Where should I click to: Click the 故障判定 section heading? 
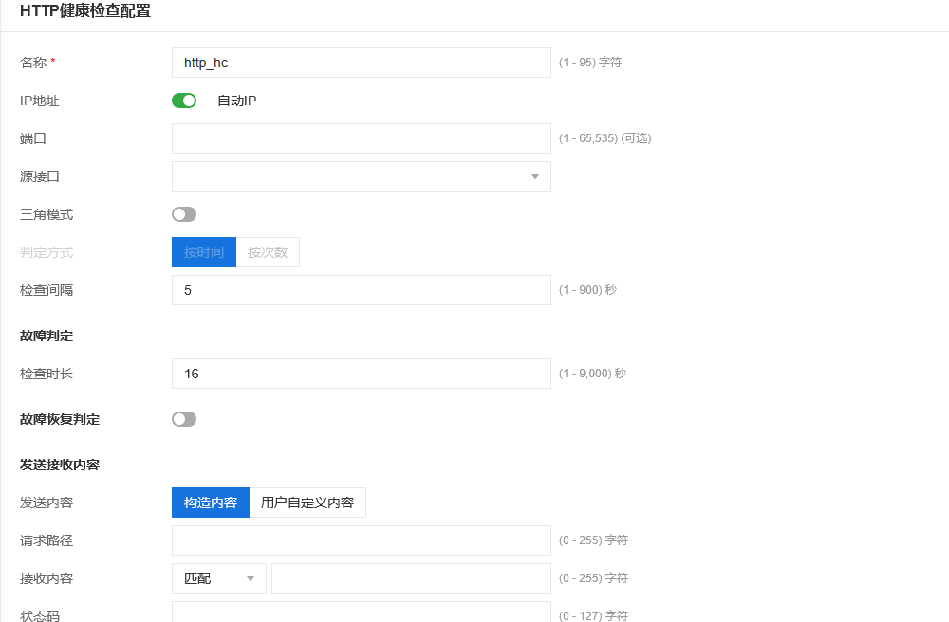point(47,336)
